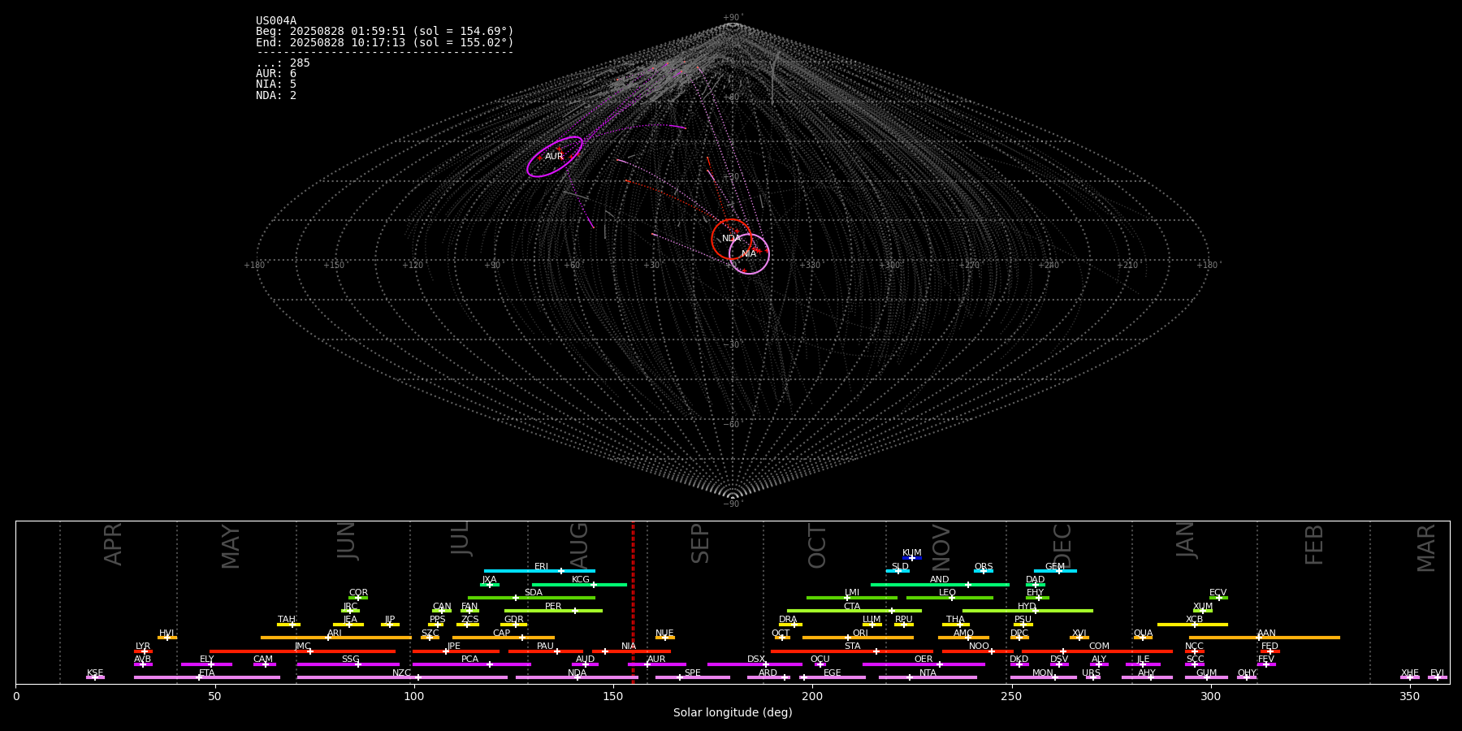Click the 'NDA: 2' count line
Image resolution: width=1462 pixels, height=731 pixels.
tap(276, 96)
